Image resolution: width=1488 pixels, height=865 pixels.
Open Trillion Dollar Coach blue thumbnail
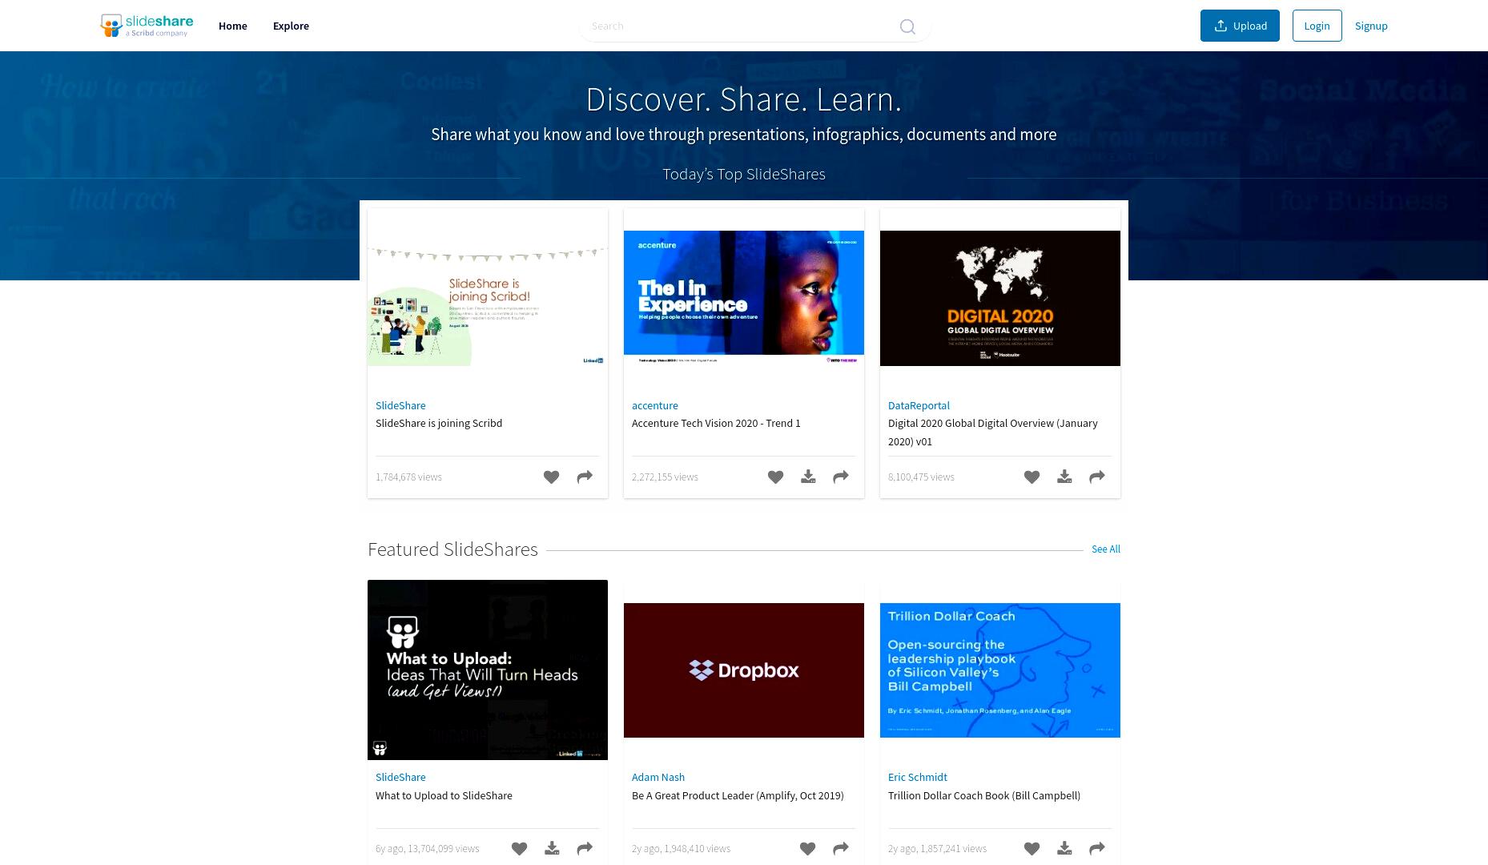(1000, 670)
